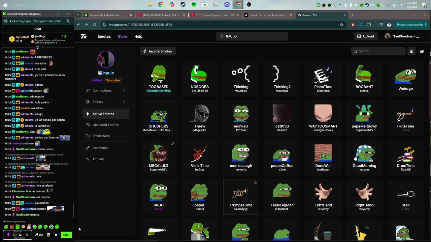Screen dimensions: 431x242
Task: Go back in Chrome browser
Action: tap(78, 25)
